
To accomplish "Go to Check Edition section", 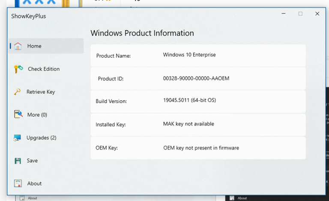I will pyautogui.click(x=44, y=69).
